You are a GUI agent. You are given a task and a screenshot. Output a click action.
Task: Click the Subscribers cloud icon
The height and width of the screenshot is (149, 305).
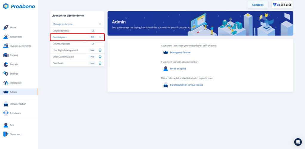pos(6,37)
